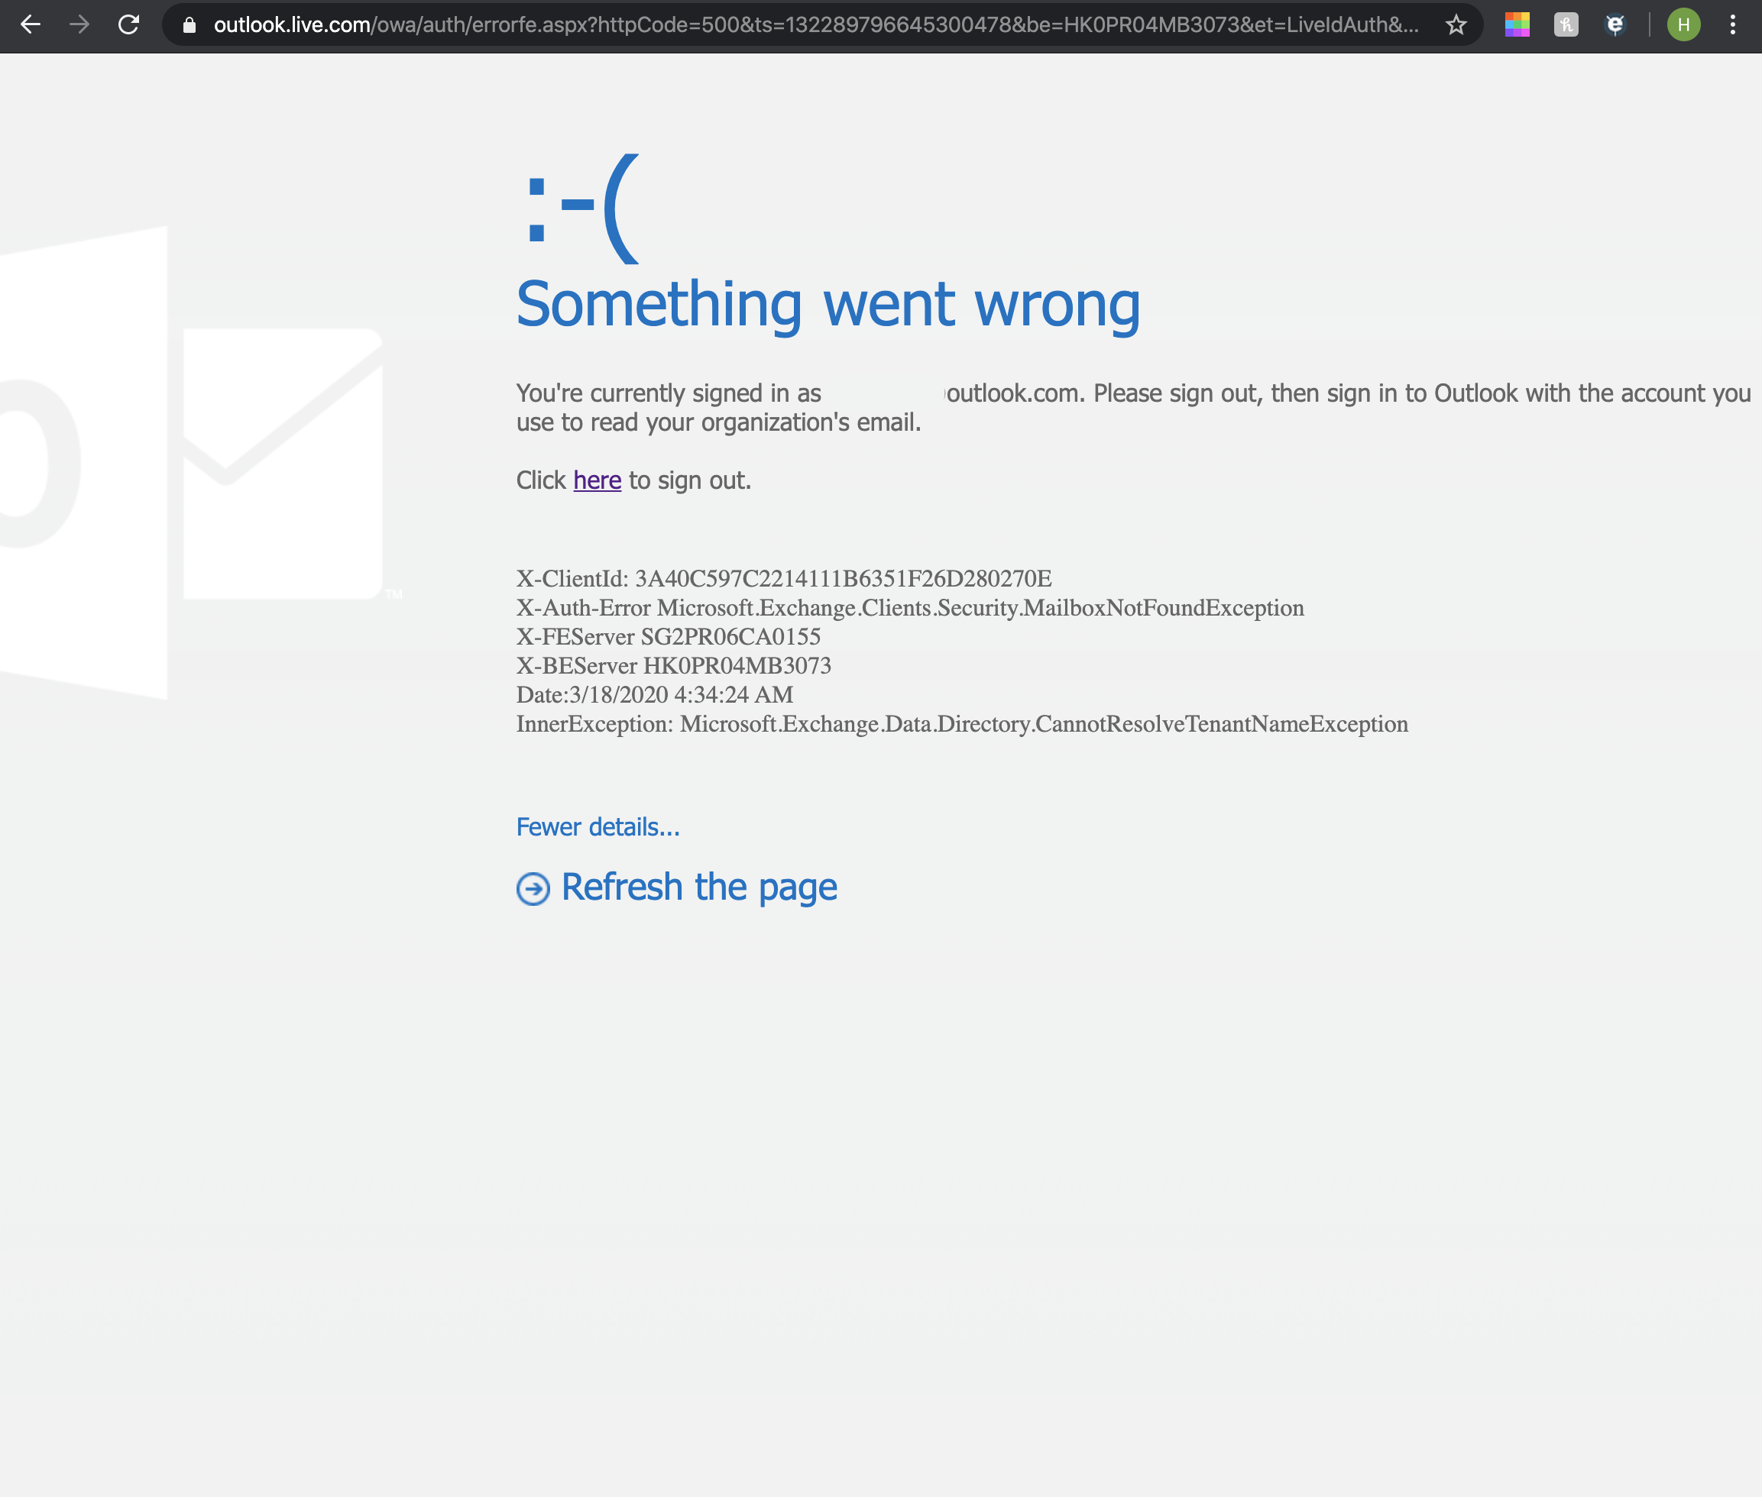This screenshot has height=1497, width=1762.
Task: Click the X-Auth-Error MailboxNotFoundException line
Action: tap(910, 608)
